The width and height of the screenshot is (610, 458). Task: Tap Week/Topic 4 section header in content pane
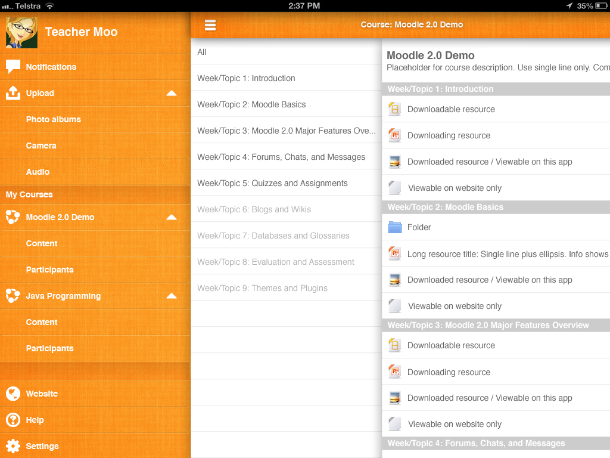(x=496, y=443)
